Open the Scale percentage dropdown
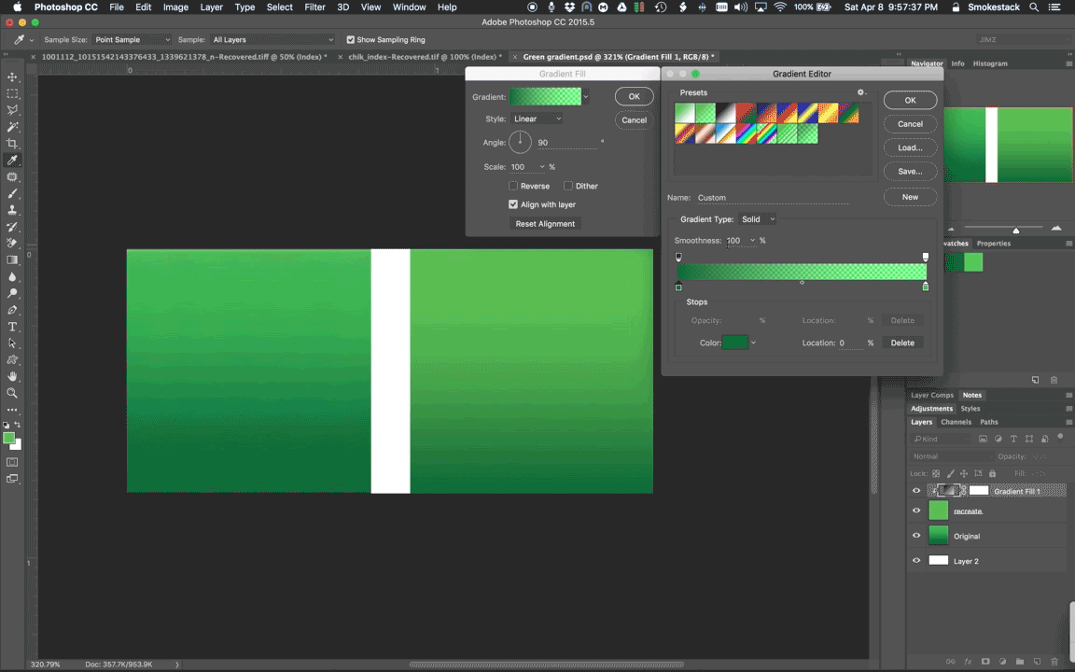Image resolution: width=1075 pixels, height=672 pixels. 541,167
